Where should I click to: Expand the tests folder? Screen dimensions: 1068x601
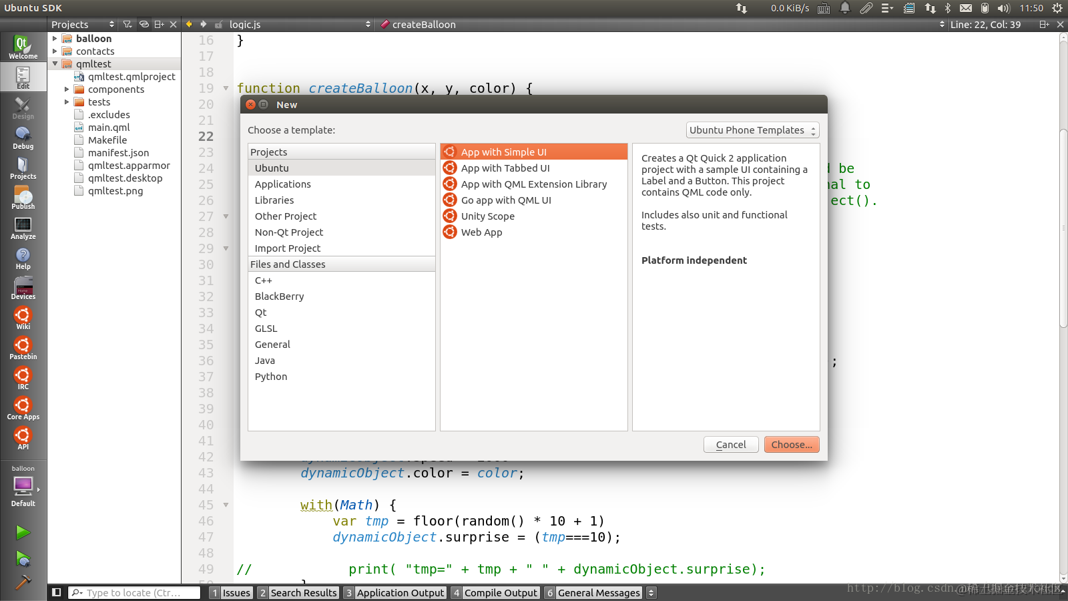coord(67,102)
